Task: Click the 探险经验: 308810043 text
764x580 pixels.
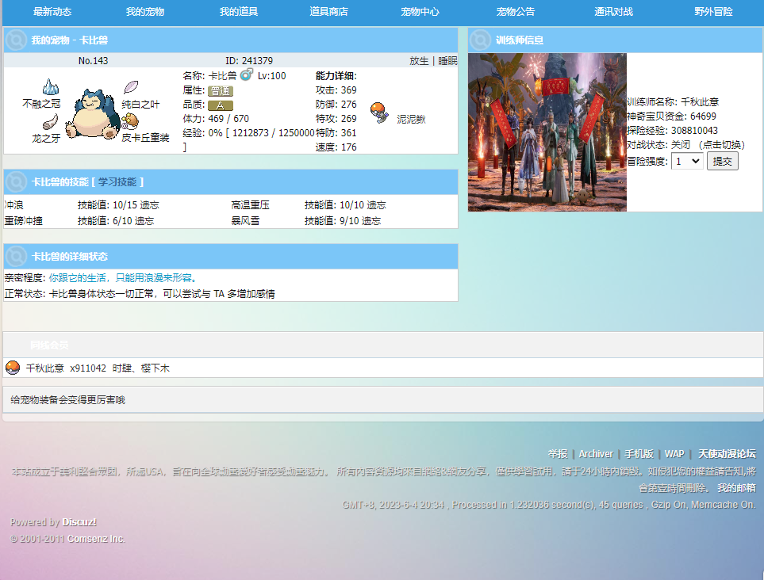Action: [x=673, y=131]
